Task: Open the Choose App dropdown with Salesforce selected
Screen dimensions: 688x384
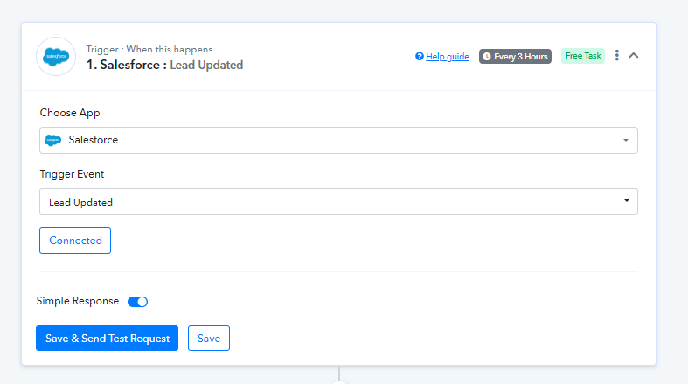Action: 338,141
